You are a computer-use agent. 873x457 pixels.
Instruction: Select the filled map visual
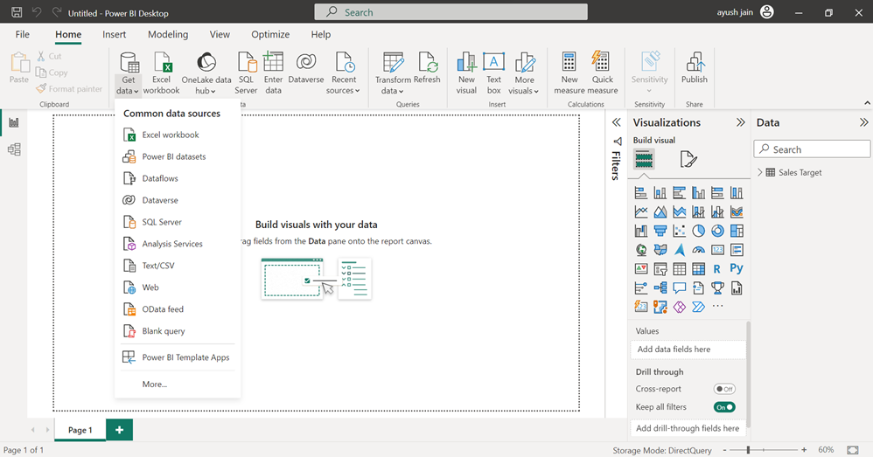coord(660,250)
